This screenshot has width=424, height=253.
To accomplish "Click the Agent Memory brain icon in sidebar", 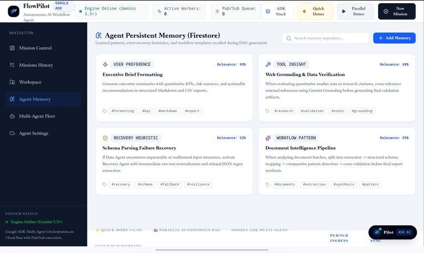I will click(x=12, y=99).
